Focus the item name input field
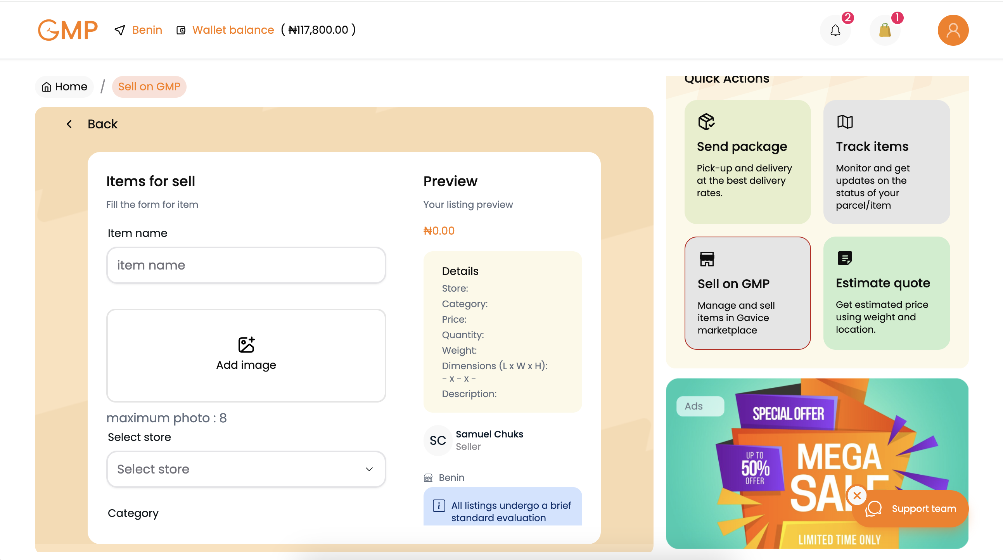The image size is (1003, 560). (x=246, y=265)
